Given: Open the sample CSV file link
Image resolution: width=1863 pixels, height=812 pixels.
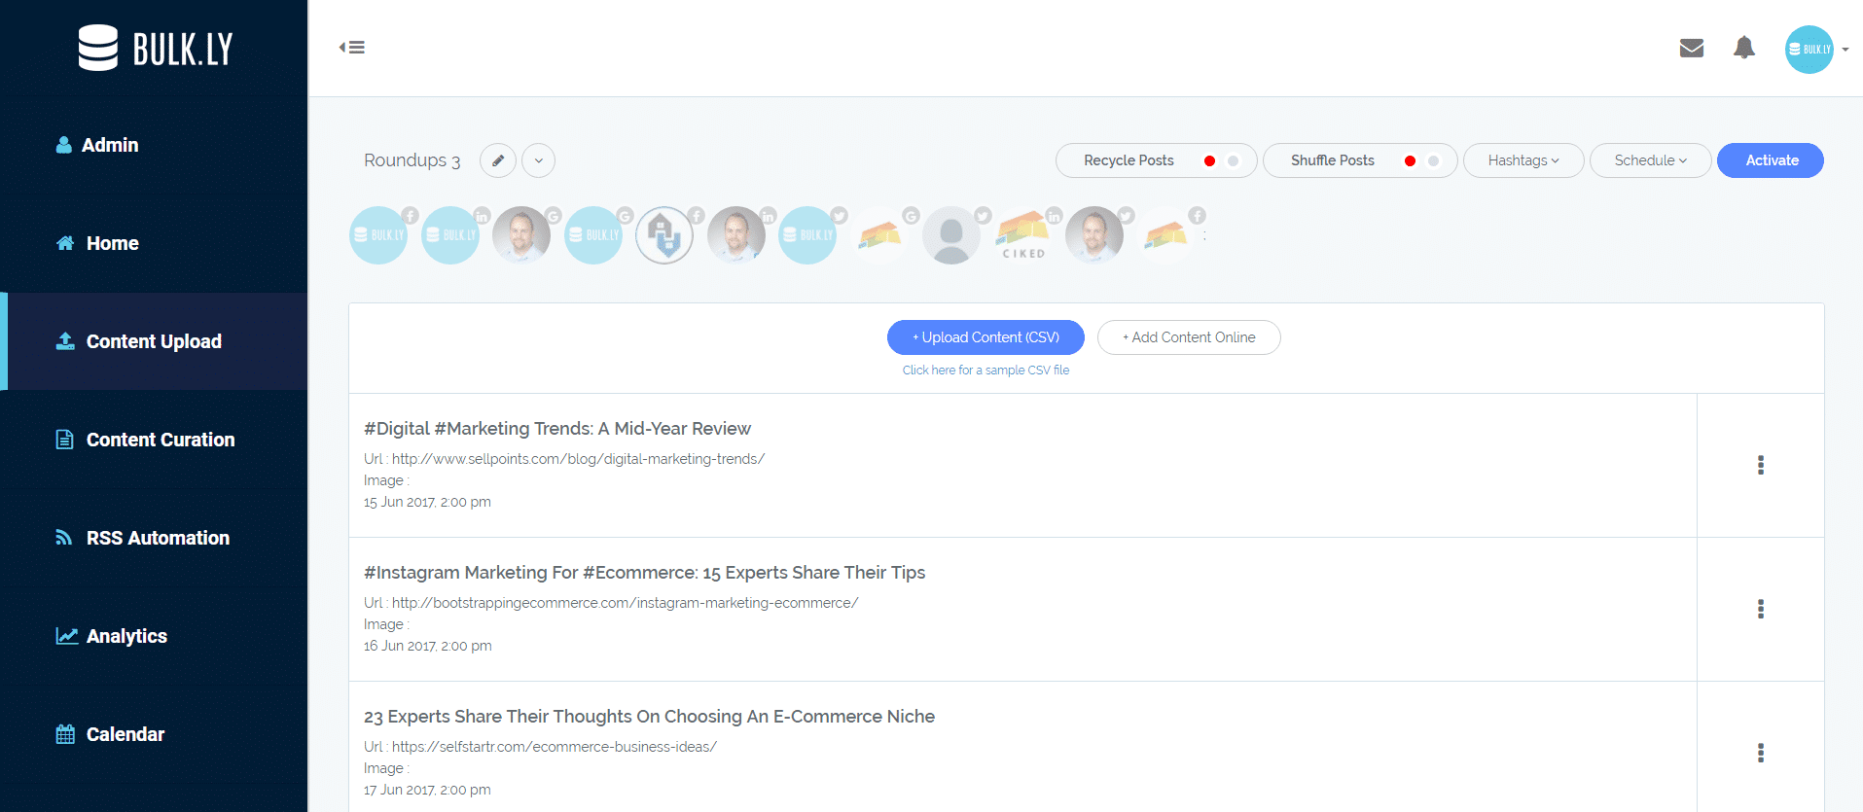Looking at the screenshot, I should (x=985, y=371).
